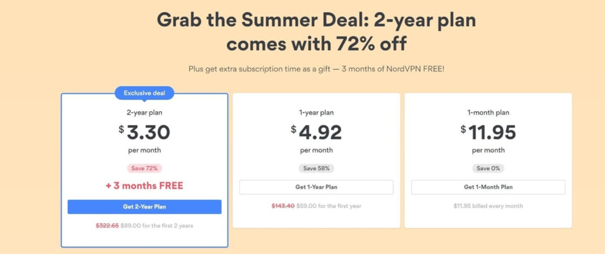The height and width of the screenshot is (254, 605).
Task: Select the 1-month plan card title
Action: click(488, 113)
